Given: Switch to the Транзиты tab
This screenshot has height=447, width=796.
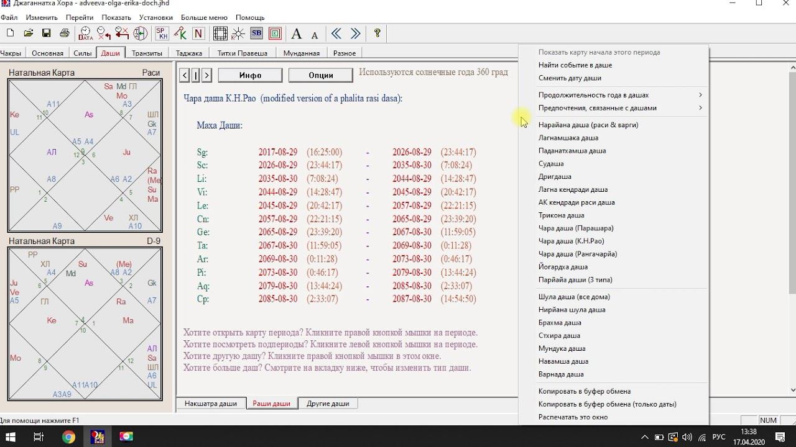Looking at the screenshot, I should 147,53.
